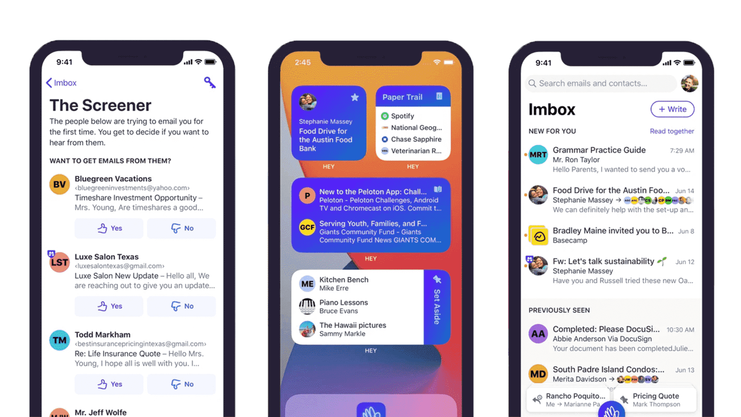Click the thumbs down No icon for Todd Markham
This screenshot has width=741, height=417.
click(x=182, y=383)
